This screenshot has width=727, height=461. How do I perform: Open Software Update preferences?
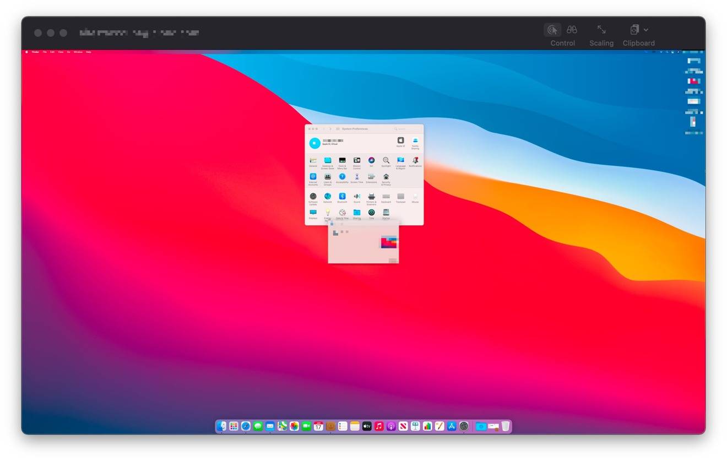pyautogui.click(x=313, y=198)
